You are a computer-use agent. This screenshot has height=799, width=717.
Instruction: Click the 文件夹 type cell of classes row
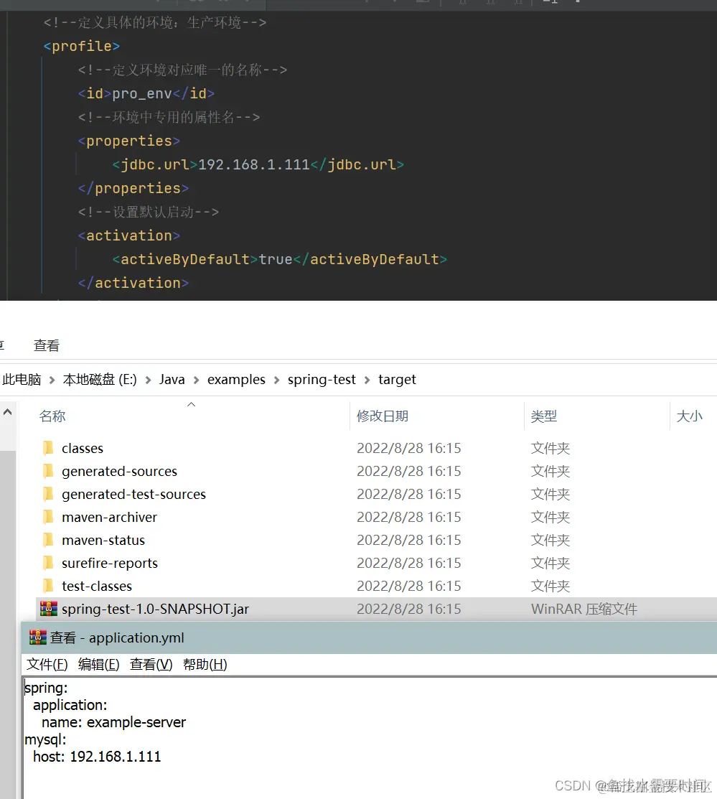point(550,449)
